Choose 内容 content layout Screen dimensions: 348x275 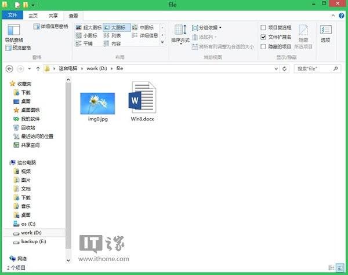[x=113, y=43]
